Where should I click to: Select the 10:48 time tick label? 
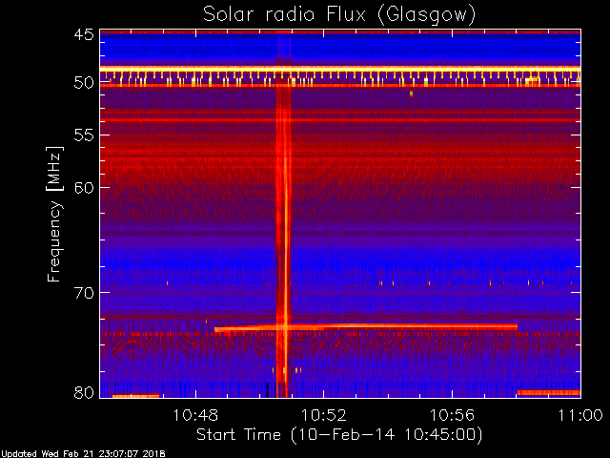195,415
